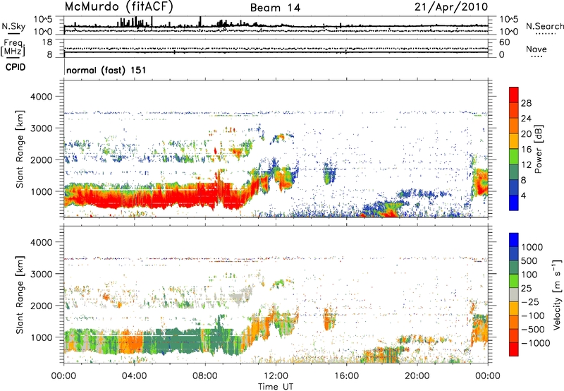
Task: Click the "10^5" tick beside the N.Search label
Action: point(508,20)
